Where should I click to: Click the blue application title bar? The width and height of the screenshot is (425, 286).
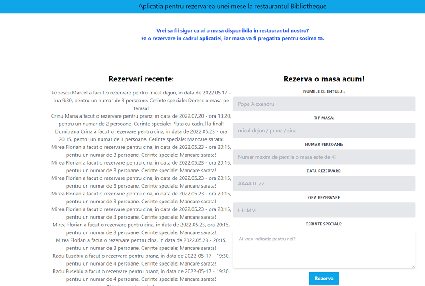(212, 6)
